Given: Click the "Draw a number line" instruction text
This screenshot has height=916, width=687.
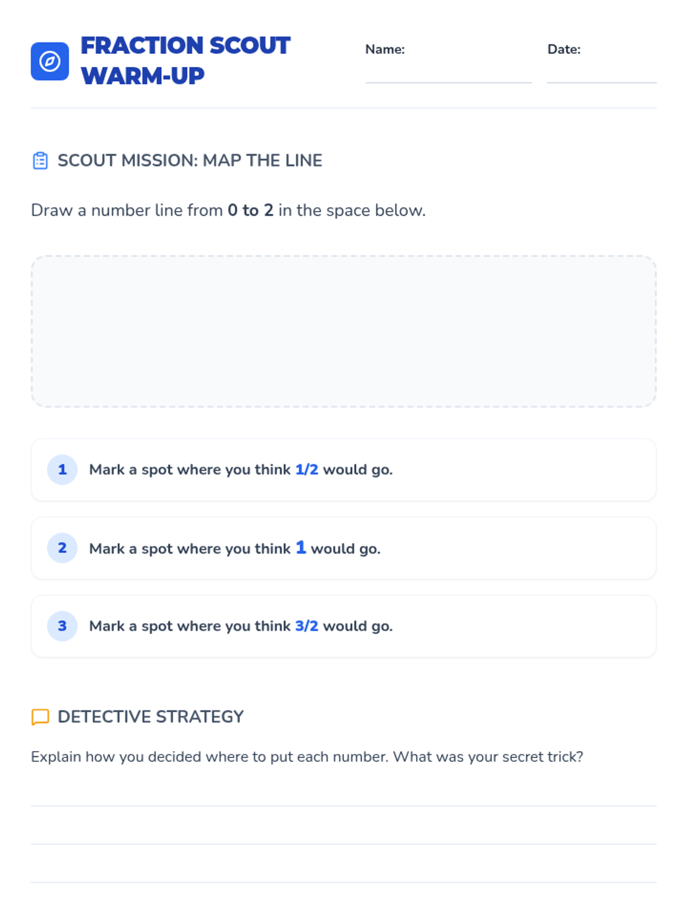Looking at the screenshot, I should (228, 211).
